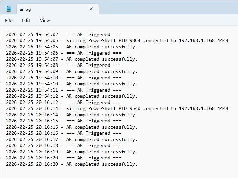Viewport: 238px width, 178px height.
Task: Click the 20:16:20 AR completed successfully line
Action: pyautogui.click(x=71, y=164)
